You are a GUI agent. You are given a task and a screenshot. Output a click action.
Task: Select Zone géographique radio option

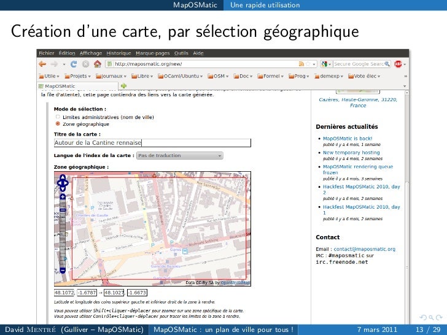(x=58, y=124)
